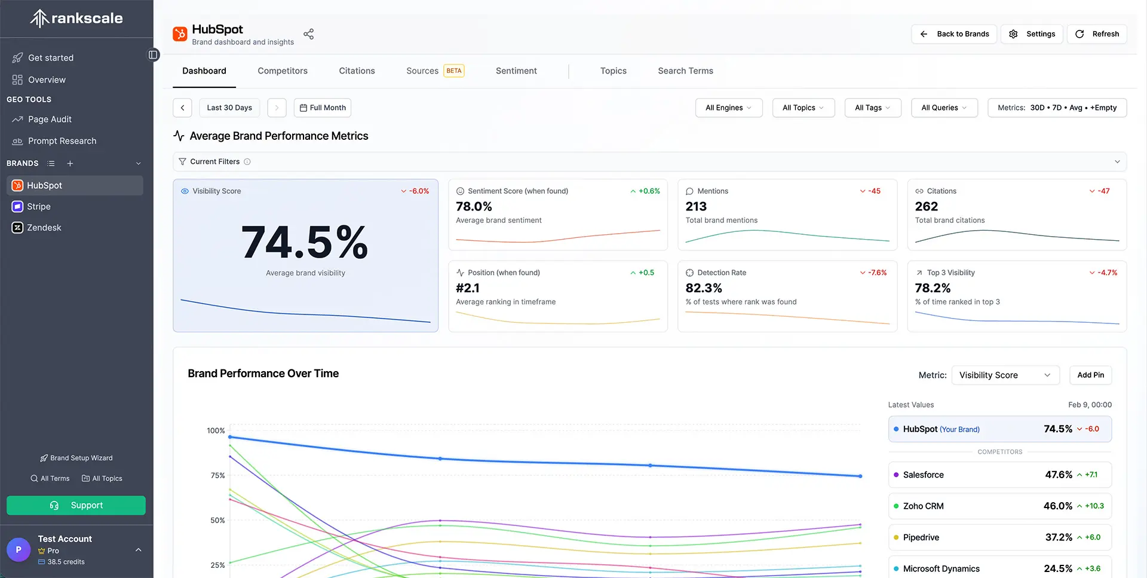Change metric using the Visibility Score dropdown
The image size is (1147, 578).
1005,375
